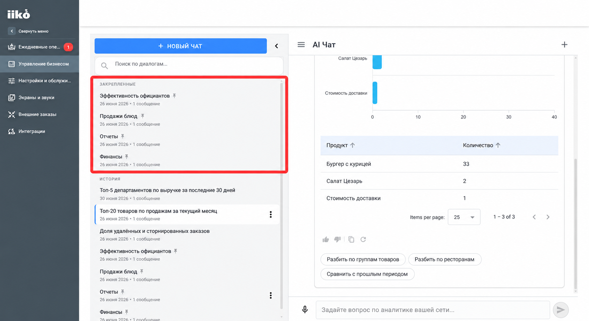
Task: Open chat Топ-5 департаментов по выручке
Action: tap(187, 194)
